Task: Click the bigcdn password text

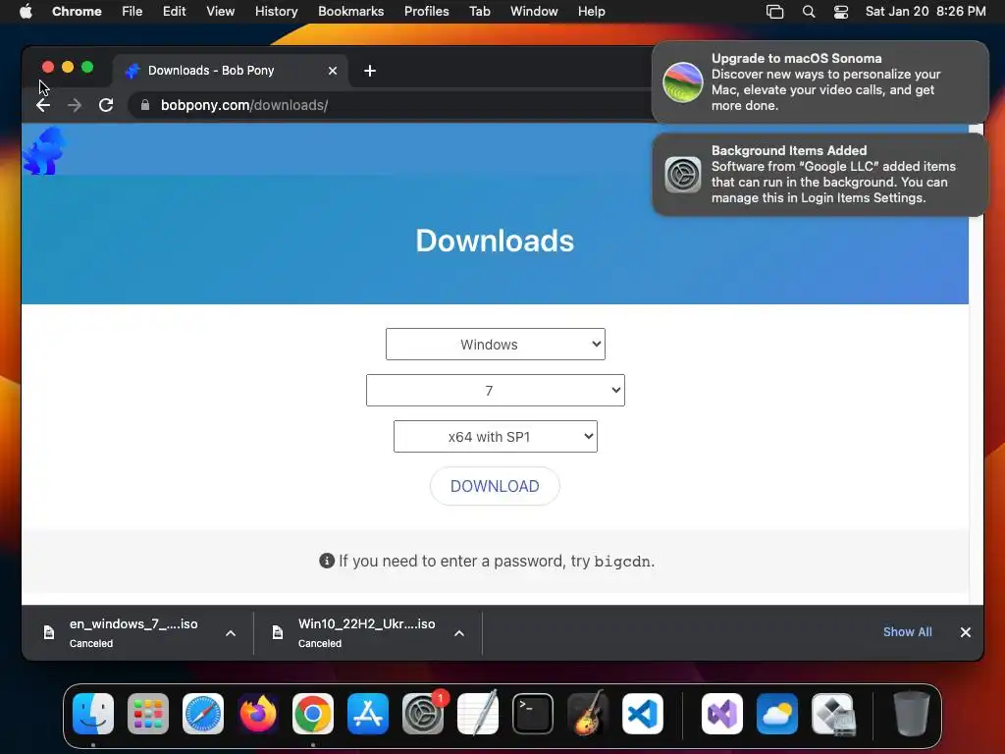Action: click(621, 562)
